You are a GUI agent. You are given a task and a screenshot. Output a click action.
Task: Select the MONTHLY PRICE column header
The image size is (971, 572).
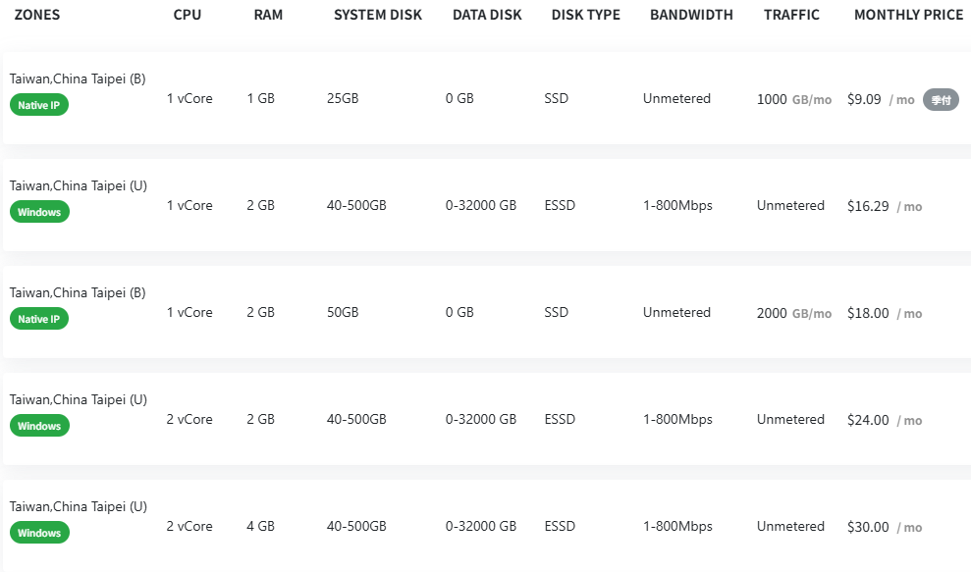pyautogui.click(x=908, y=15)
